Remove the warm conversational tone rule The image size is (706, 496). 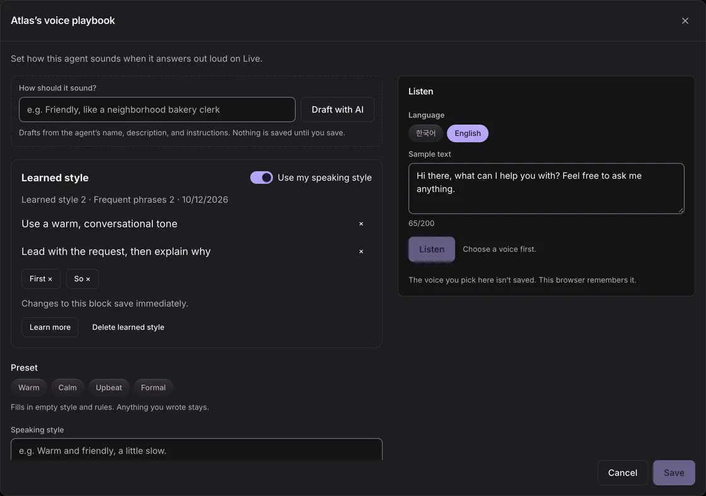click(361, 224)
